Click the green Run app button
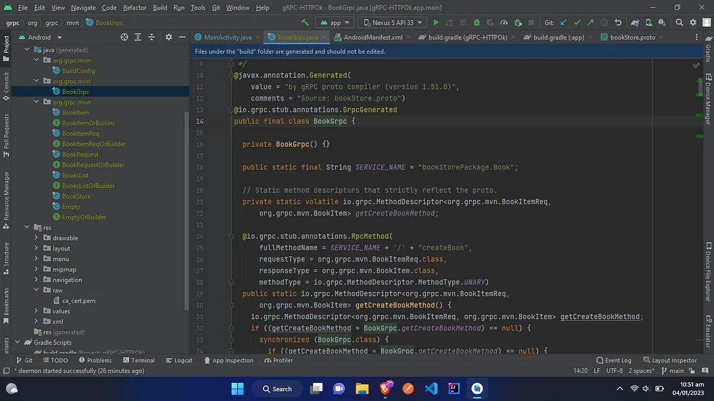The height and width of the screenshot is (401, 714). point(436,23)
